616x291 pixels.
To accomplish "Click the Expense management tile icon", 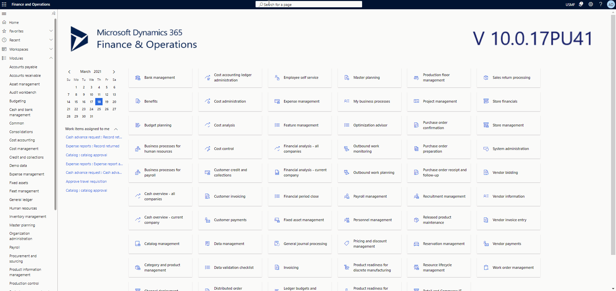I will pyautogui.click(x=277, y=101).
